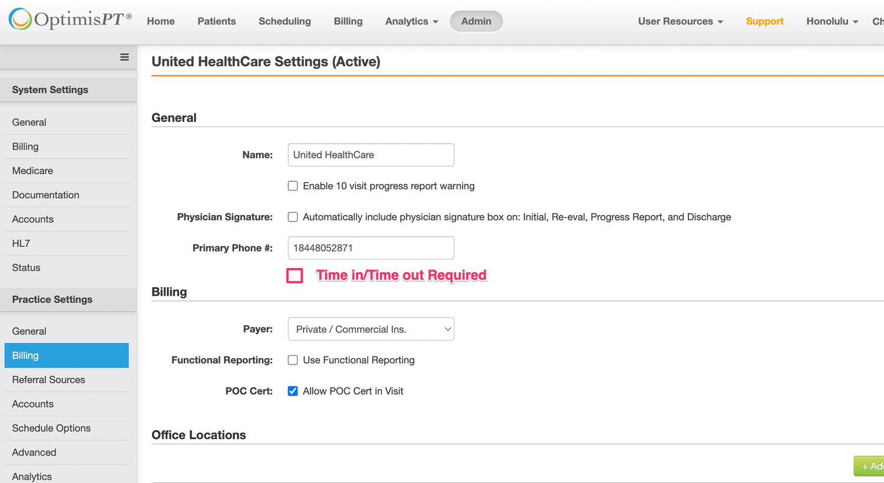Viewport: 884px width, 483px height.
Task: Check the physician signature box option
Action: click(x=293, y=217)
